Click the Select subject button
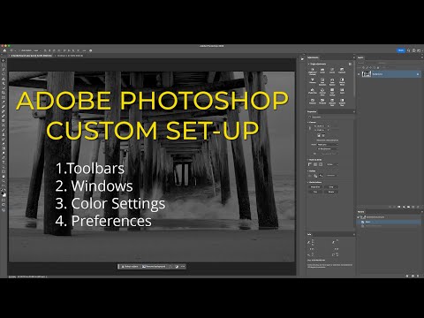The width and height of the screenshot is (424, 318). tap(130, 267)
